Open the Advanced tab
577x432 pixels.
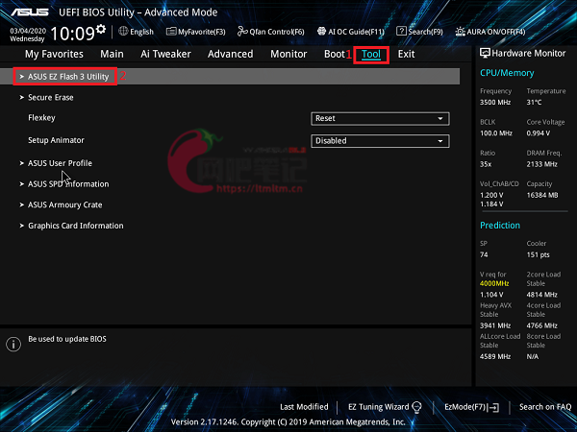click(231, 54)
